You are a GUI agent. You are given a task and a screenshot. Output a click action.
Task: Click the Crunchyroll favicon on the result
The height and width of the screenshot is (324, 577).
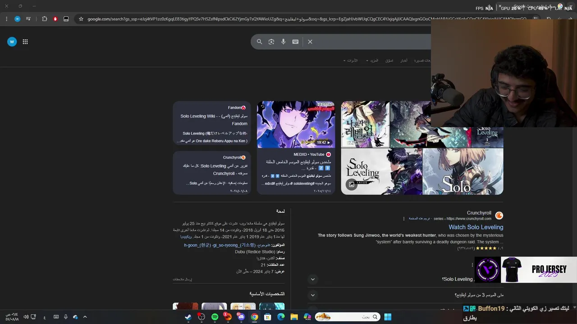499,216
